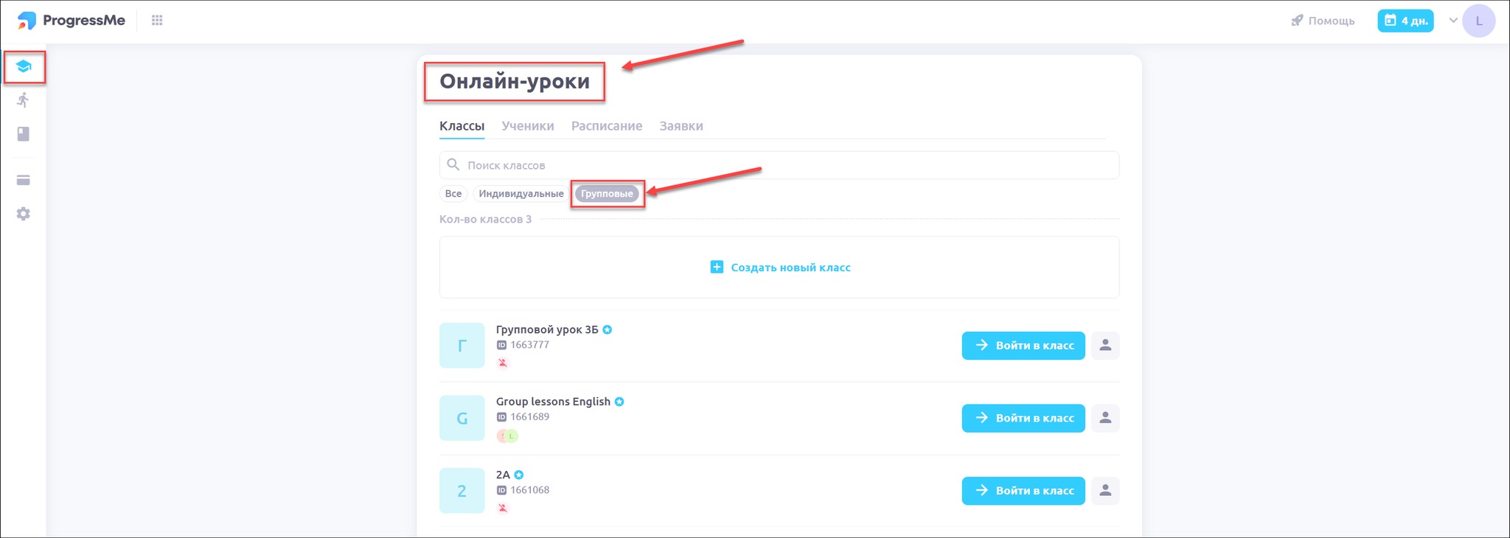The width and height of the screenshot is (1510, 538).
Task: Click the 4 дн. subscription badge
Action: tap(1405, 21)
